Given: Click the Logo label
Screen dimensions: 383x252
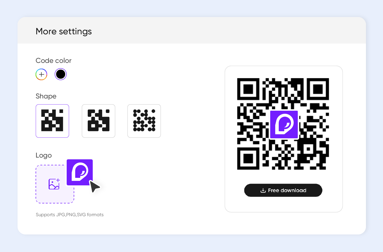Looking at the screenshot, I should click(44, 155).
